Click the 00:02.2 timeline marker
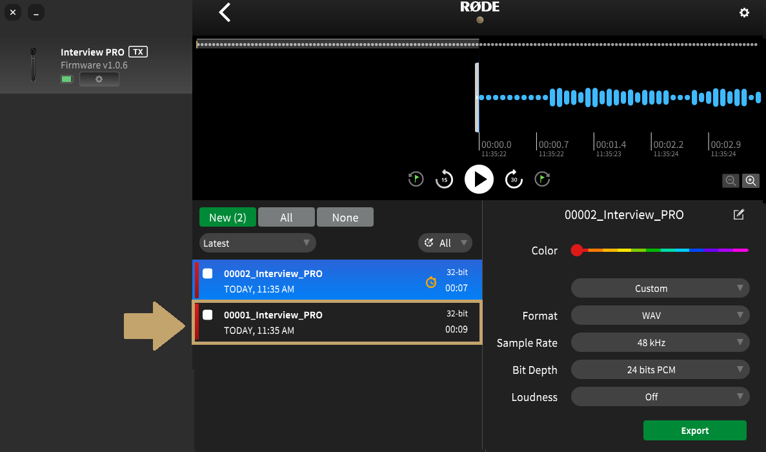The width and height of the screenshot is (766, 452). [x=669, y=145]
